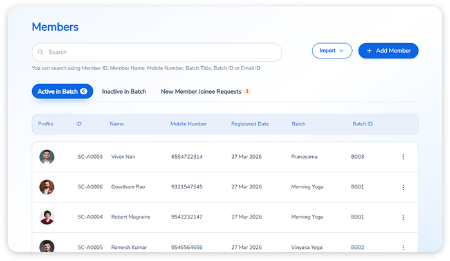Click the search magnifier icon
This screenshot has height=261, width=450.
point(41,52)
